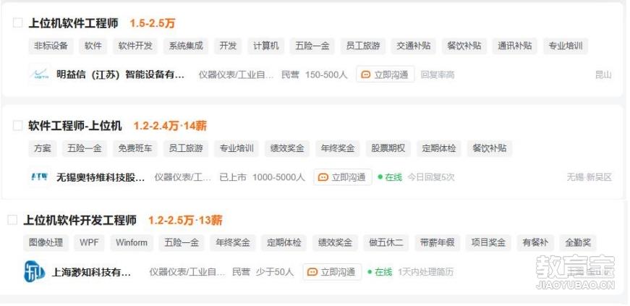
Task: Check the 上位机软件开发工程师 job checkbox
Action: click(13, 220)
